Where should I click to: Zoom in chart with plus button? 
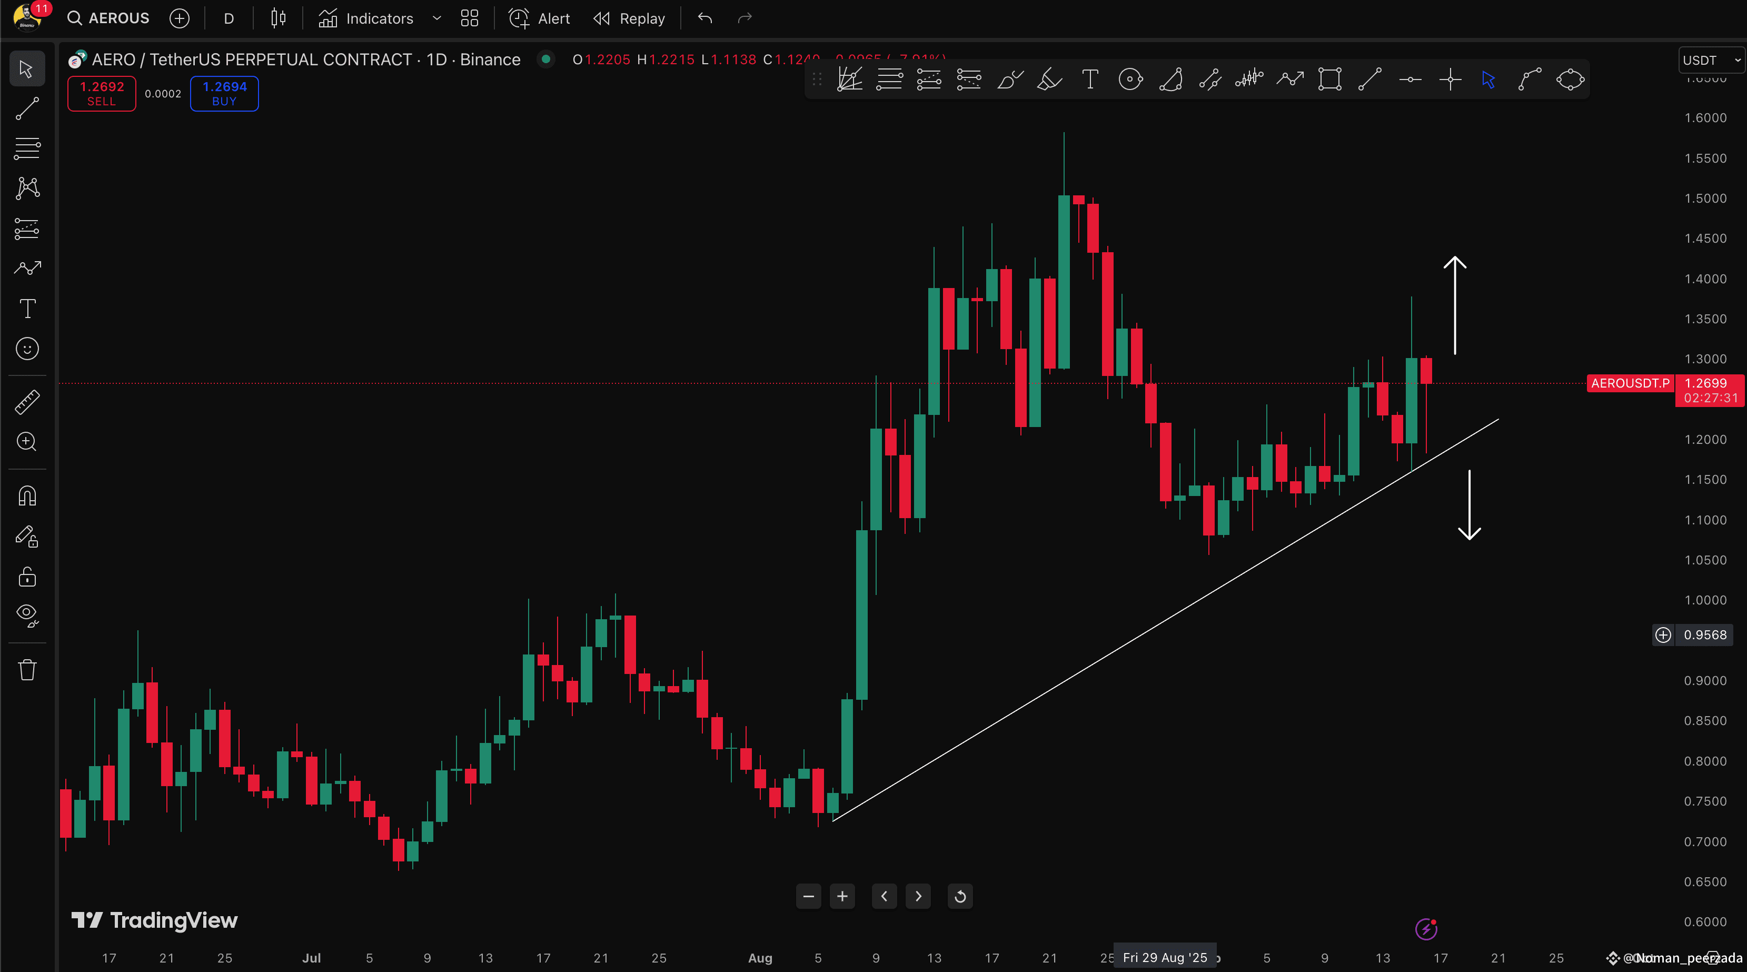point(842,896)
